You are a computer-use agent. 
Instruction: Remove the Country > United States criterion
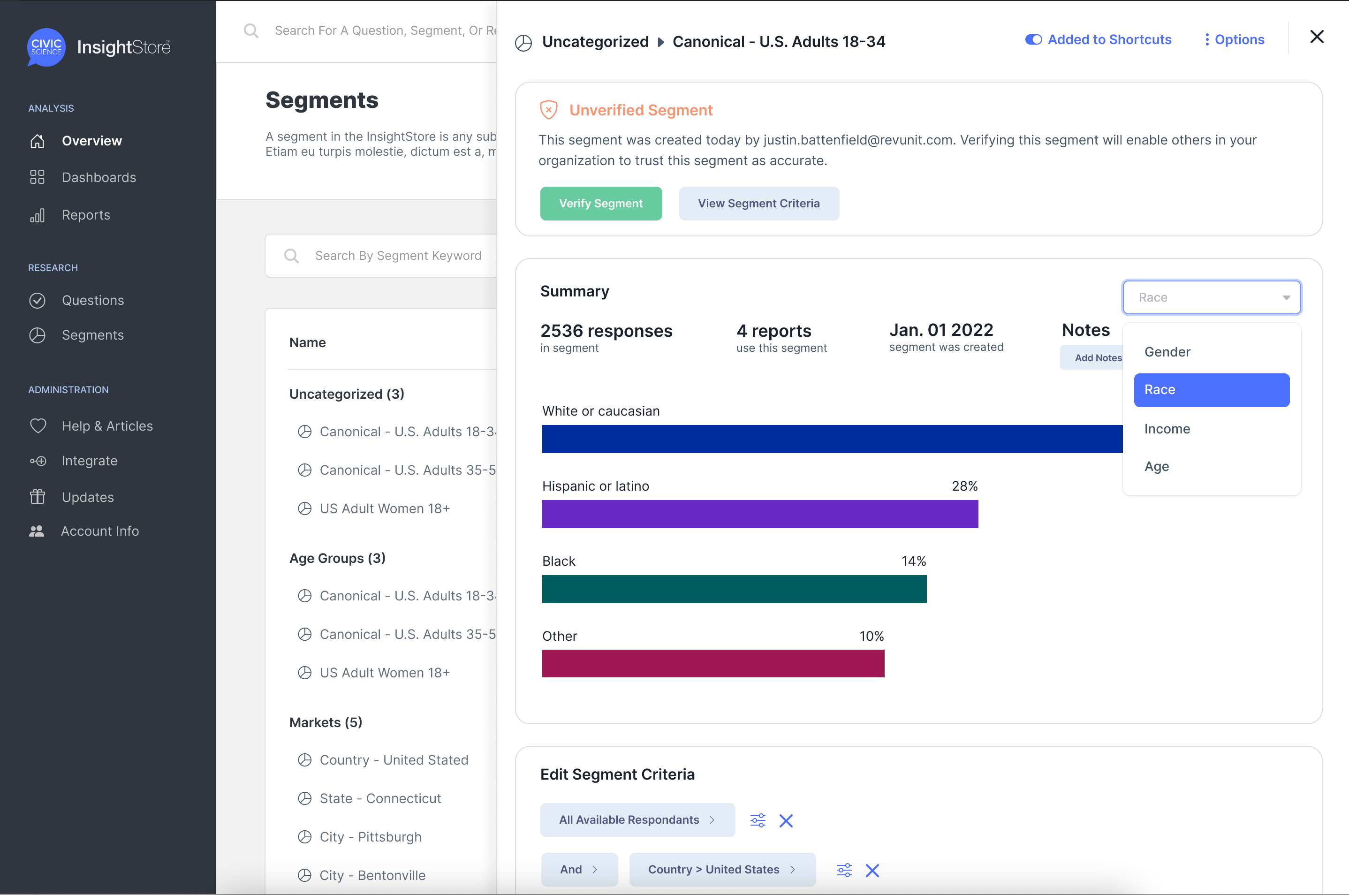tap(872, 870)
